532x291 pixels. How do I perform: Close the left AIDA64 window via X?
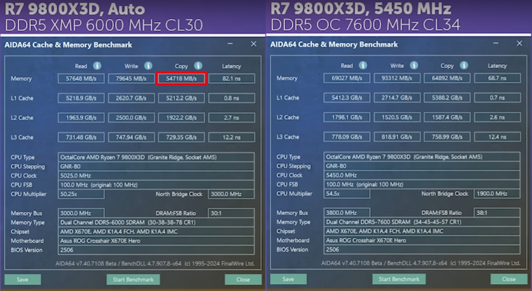click(253, 44)
